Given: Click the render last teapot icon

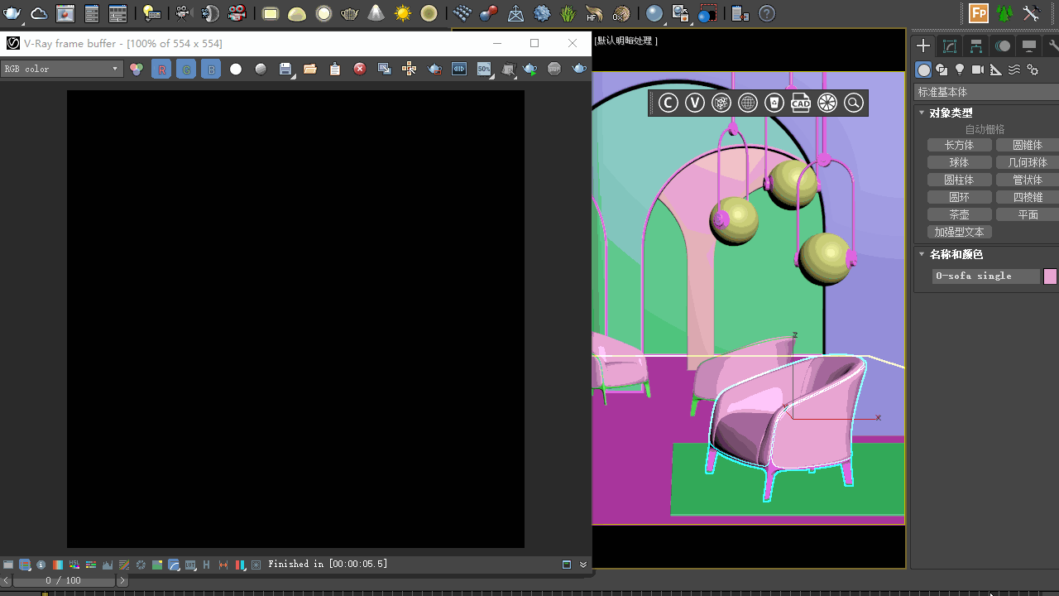Looking at the screenshot, I should [x=580, y=70].
